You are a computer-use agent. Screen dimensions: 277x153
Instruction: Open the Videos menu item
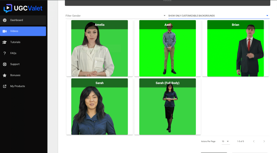[x=23, y=31]
